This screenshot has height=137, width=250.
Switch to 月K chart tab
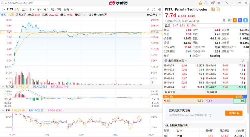pyautogui.click(x=46, y=9)
